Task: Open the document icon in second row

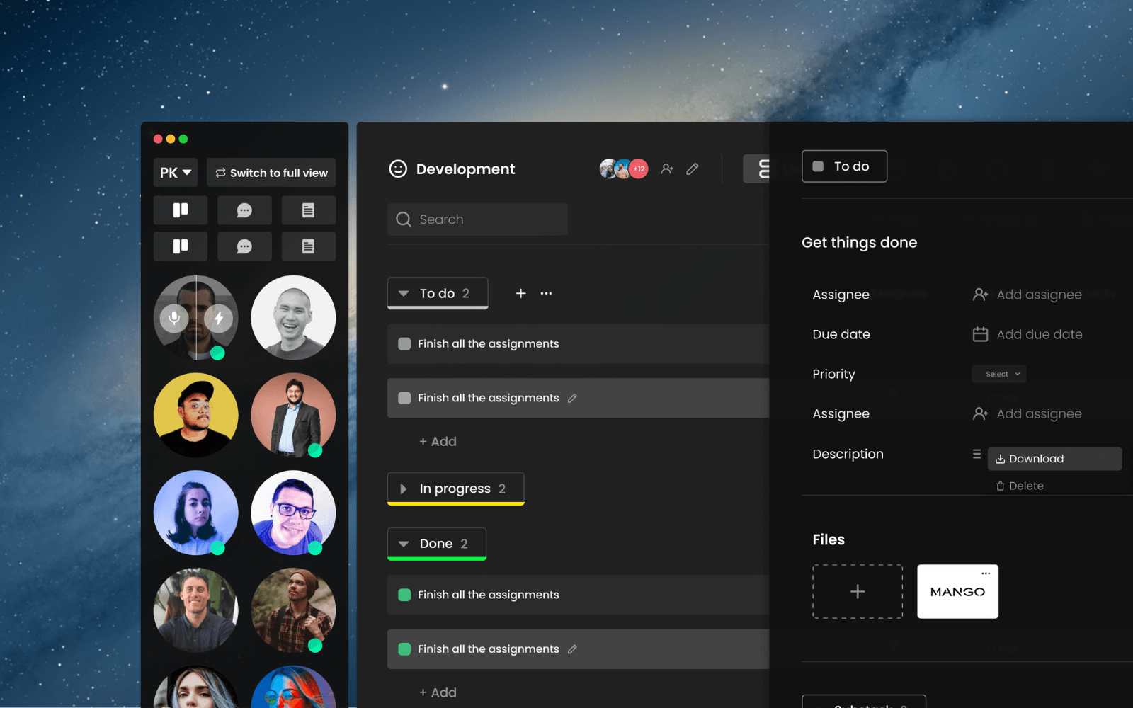Action: point(308,246)
